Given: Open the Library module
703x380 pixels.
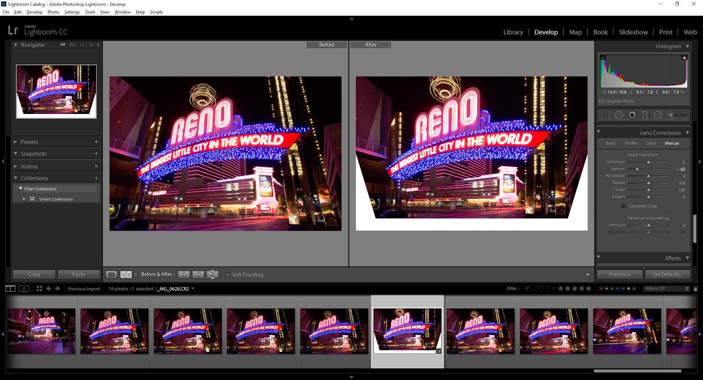Looking at the screenshot, I should pyautogui.click(x=513, y=32).
